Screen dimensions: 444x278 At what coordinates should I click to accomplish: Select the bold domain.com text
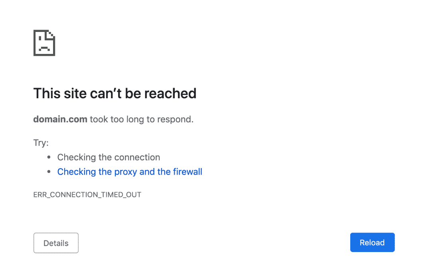click(60, 119)
